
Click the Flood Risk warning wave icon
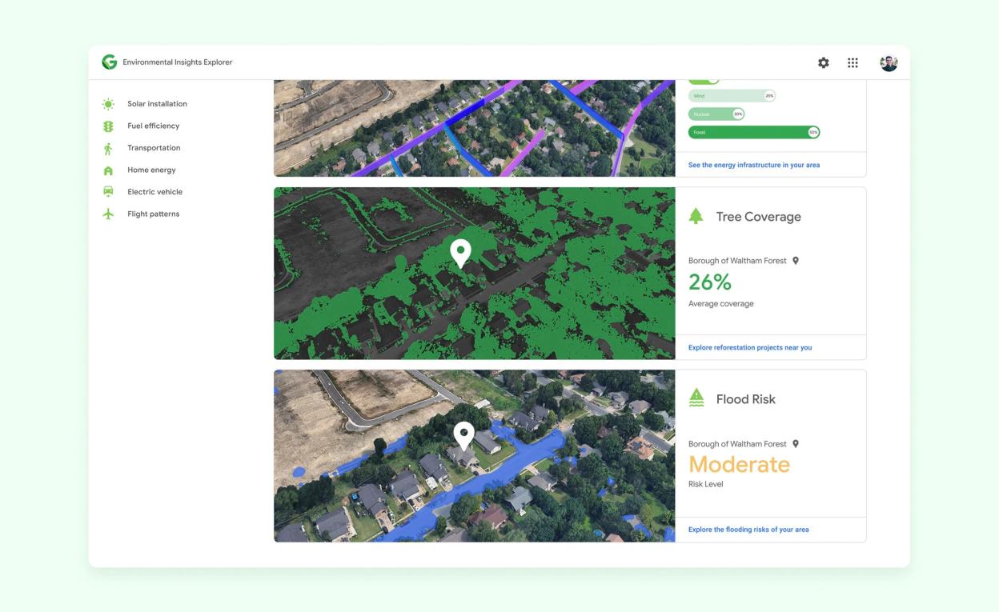coord(696,398)
